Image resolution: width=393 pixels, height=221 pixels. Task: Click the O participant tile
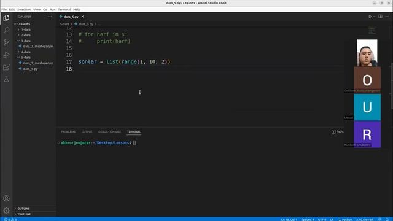pyautogui.click(x=367, y=80)
